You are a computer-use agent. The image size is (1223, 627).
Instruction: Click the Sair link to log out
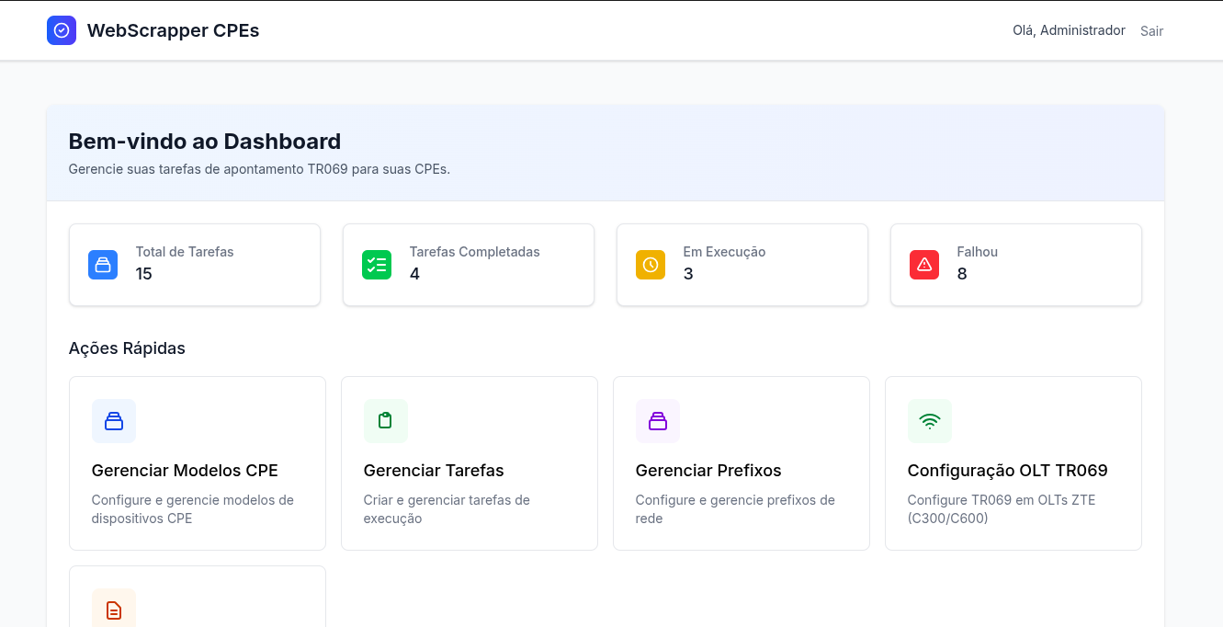pos(1151,30)
